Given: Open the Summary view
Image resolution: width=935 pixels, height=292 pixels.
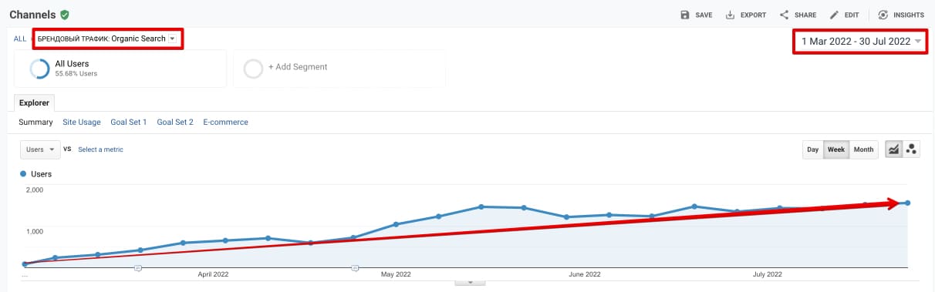Looking at the screenshot, I should pos(35,122).
